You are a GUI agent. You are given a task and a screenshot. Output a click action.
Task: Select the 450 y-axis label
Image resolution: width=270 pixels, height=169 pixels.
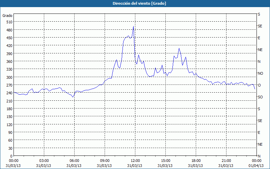click(9, 38)
